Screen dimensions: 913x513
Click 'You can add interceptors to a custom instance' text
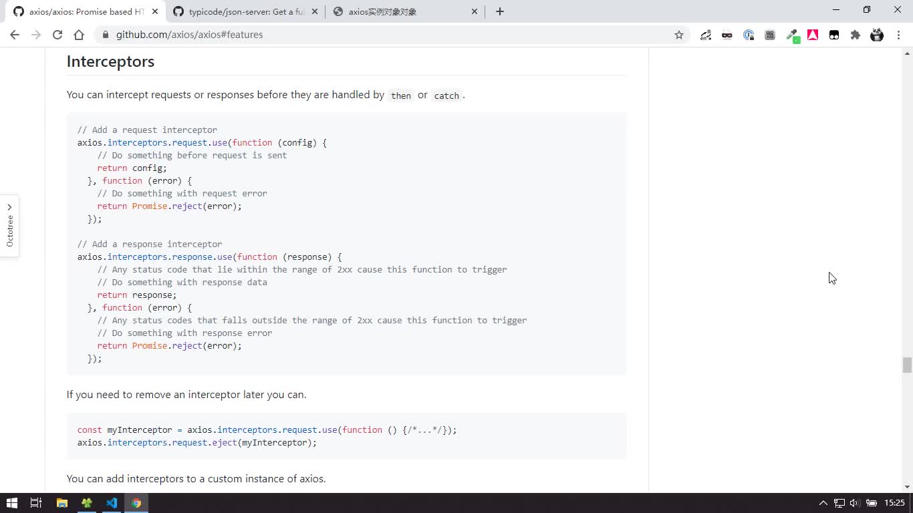(197, 479)
